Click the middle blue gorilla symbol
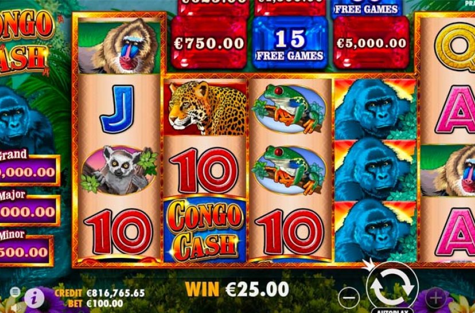Screen dimensions: 475x313 point(375,170)
